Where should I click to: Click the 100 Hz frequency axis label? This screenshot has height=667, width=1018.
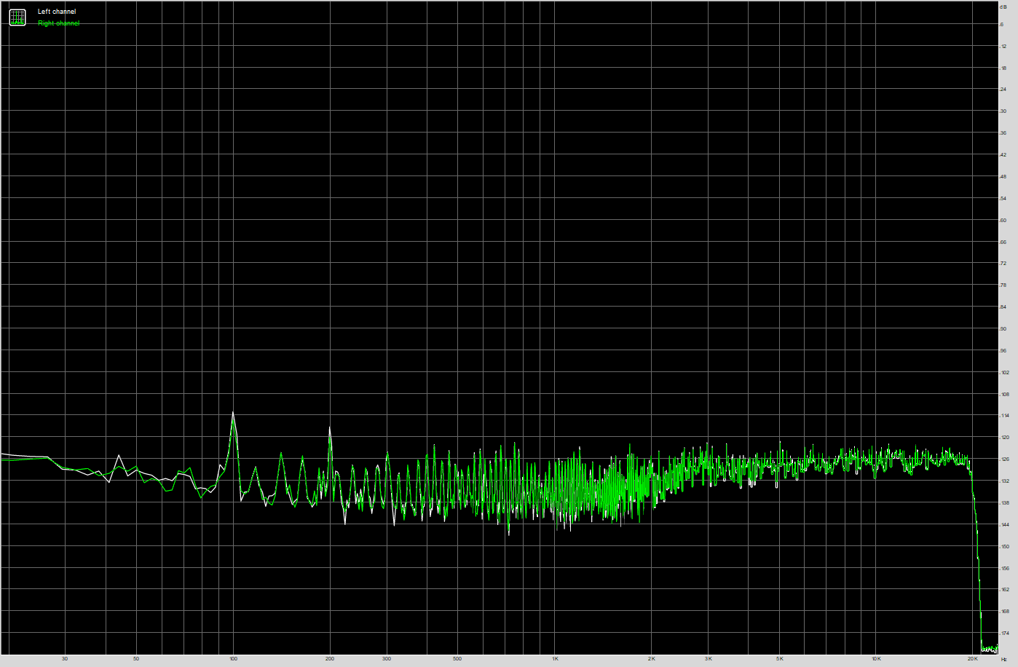(233, 659)
